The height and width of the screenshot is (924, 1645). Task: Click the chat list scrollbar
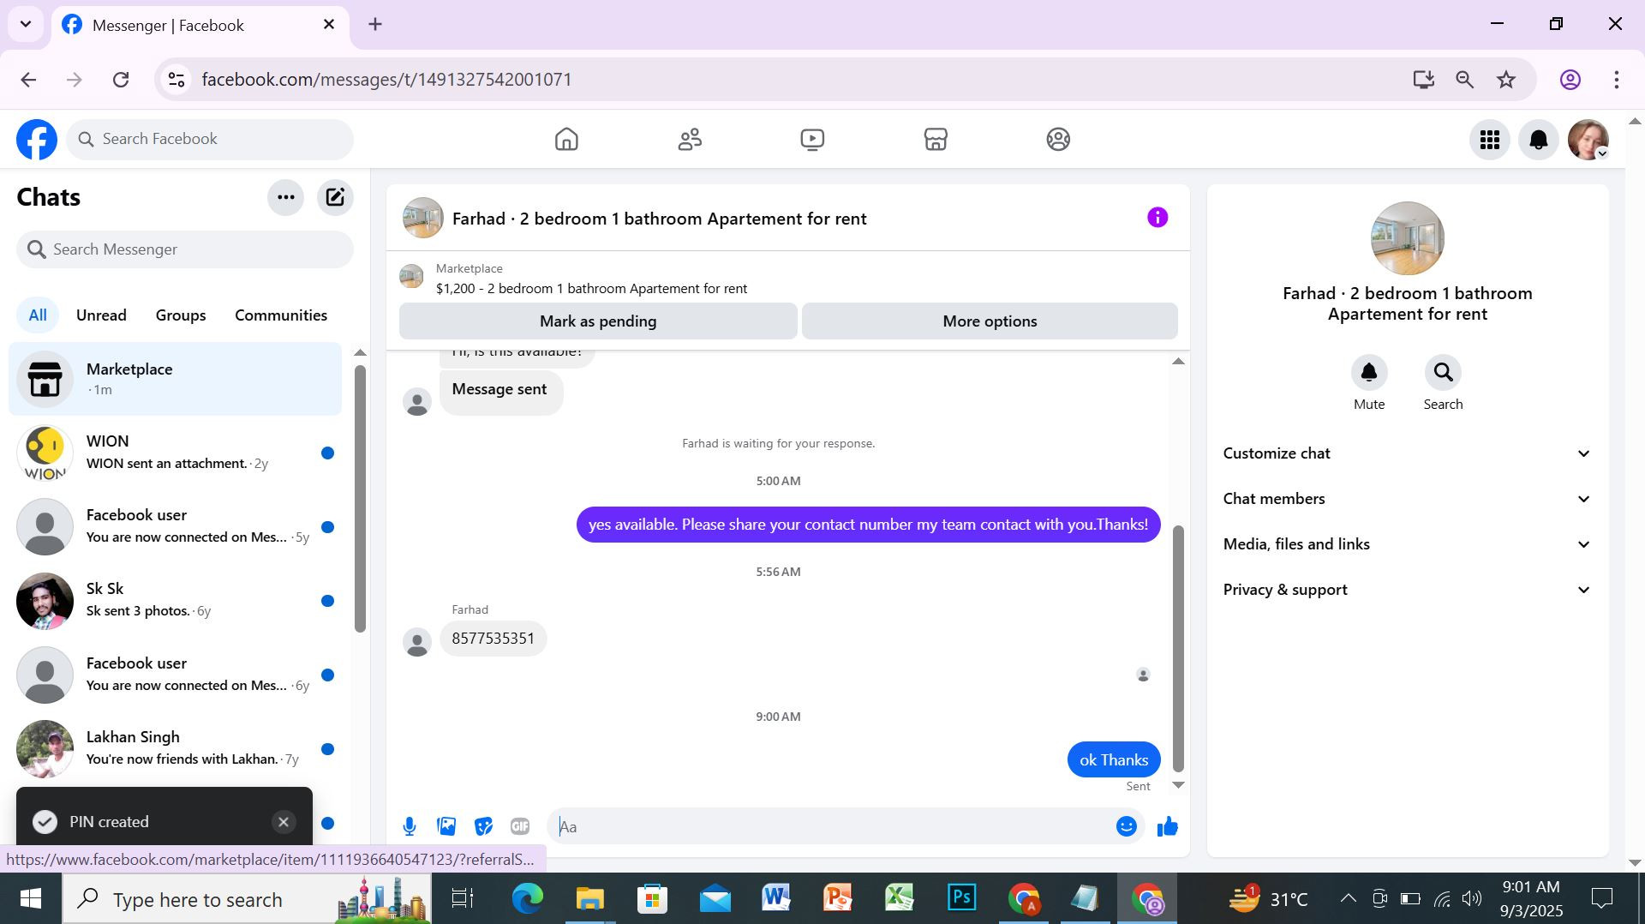(x=360, y=499)
